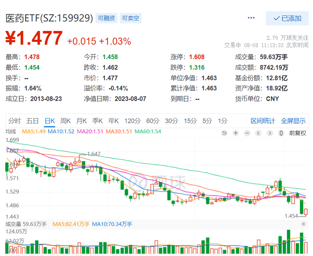Pan the chart left with the left arrow icon
Viewport: 313px width, 256px height.
click(x=258, y=133)
